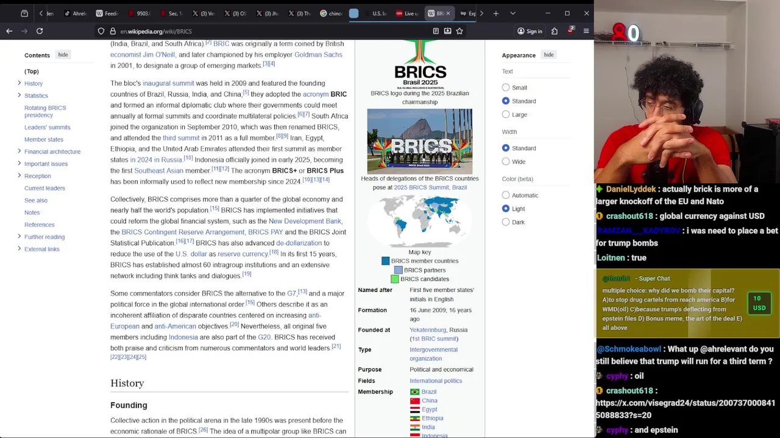Screen dimensions: 780x438
Task: Open Firefox View icon at tab strip start
Action: (24, 13)
